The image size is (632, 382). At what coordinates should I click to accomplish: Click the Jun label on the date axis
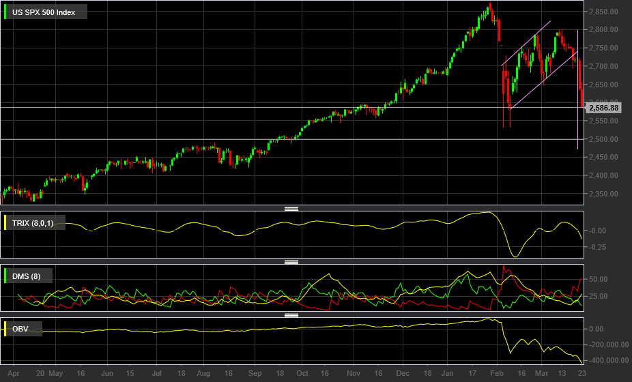click(x=106, y=374)
